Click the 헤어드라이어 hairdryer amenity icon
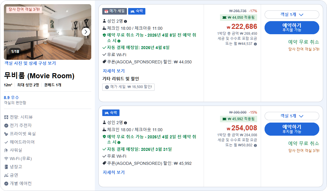 pyautogui.click(x=6, y=142)
